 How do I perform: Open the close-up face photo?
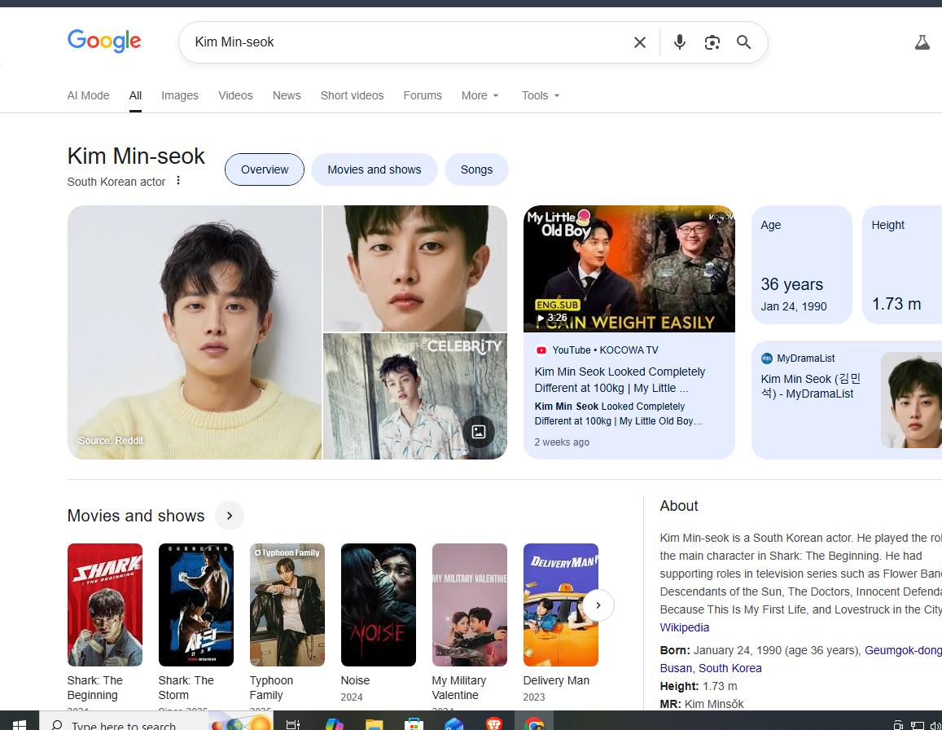point(415,268)
